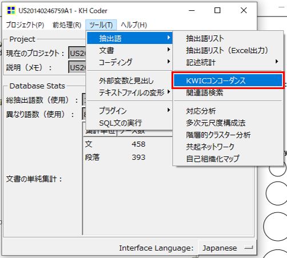The image size is (287, 258).
Task: Open 共起ネットワーク analysis
Action: point(228,147)
